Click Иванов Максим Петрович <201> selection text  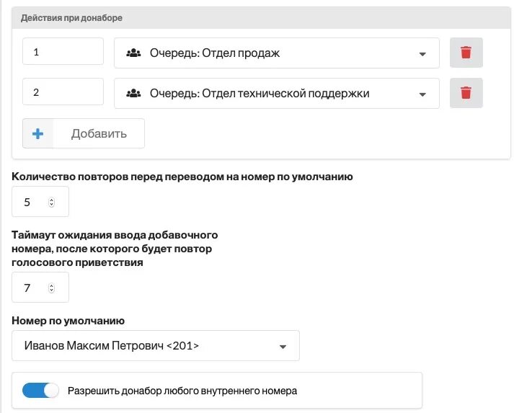click(x=112, y=346)
